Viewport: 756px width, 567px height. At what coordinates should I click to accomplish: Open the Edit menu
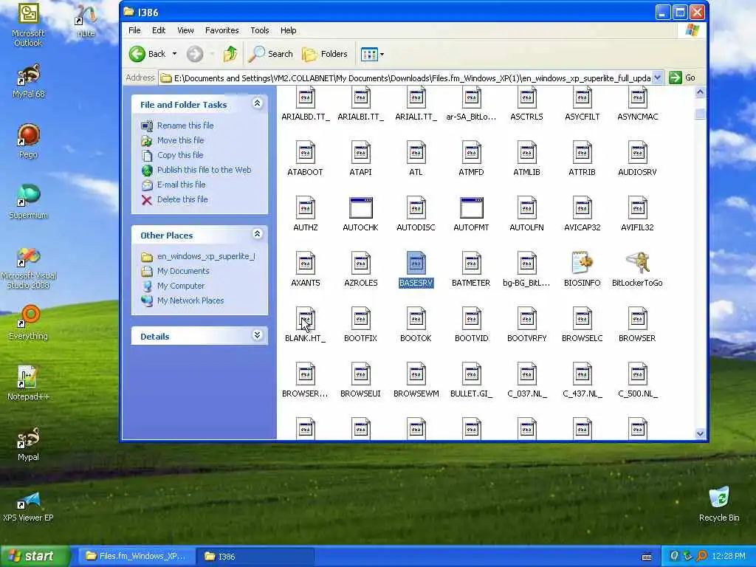coord(159,30)
